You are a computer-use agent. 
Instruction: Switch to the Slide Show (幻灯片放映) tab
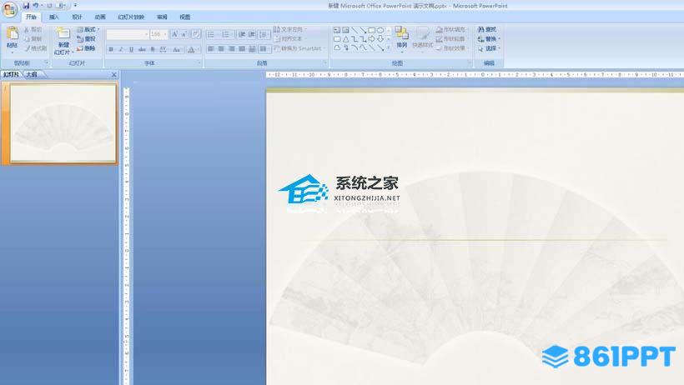pyautogui.click(x=131, y=17)
